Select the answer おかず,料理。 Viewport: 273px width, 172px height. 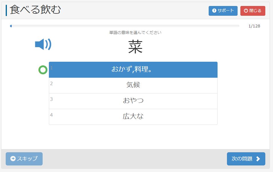click(133, 69)
